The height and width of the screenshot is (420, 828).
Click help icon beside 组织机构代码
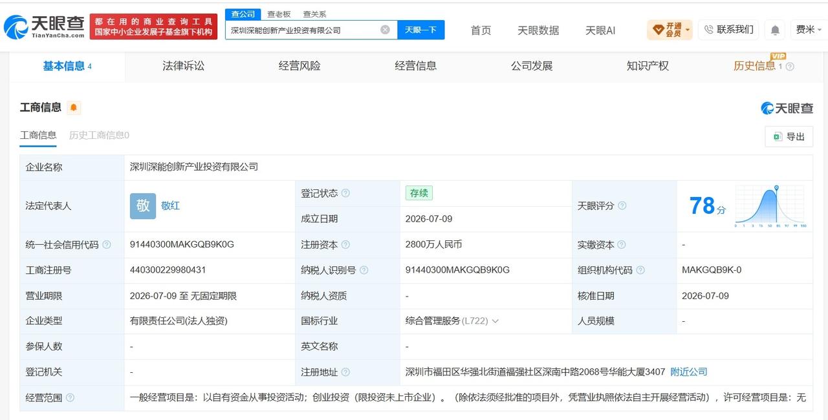pyautogui.click(x=640, y=270)
